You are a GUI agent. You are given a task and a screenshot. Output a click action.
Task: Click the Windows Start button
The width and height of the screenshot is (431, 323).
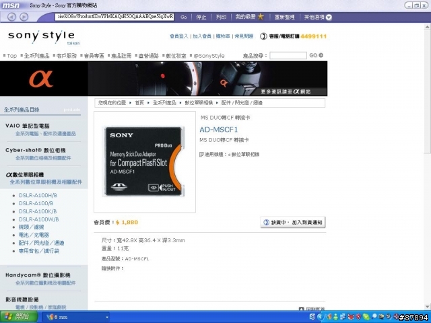click(19, 317)
